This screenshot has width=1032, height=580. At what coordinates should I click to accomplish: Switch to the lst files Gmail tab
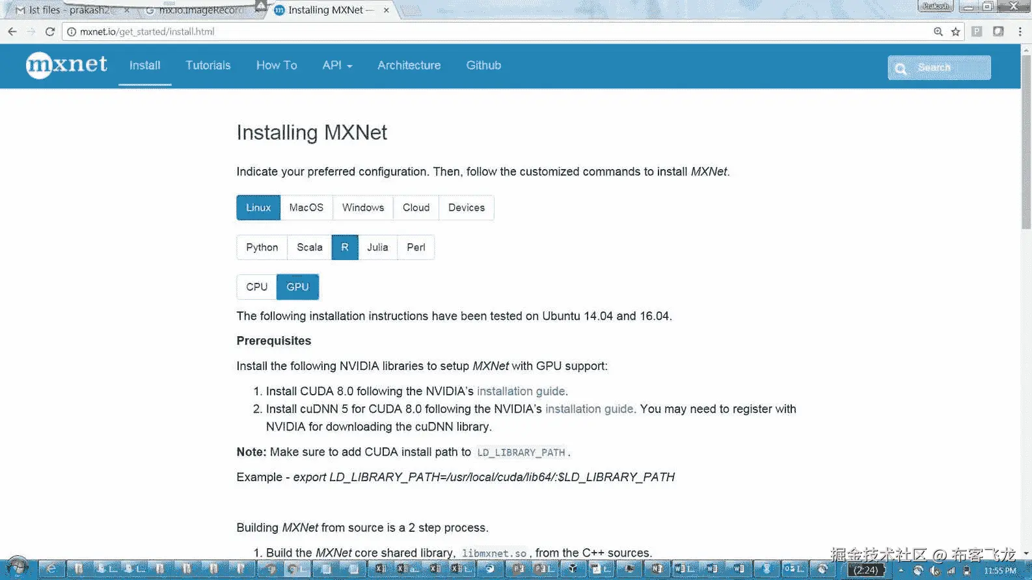coord(68,10)
